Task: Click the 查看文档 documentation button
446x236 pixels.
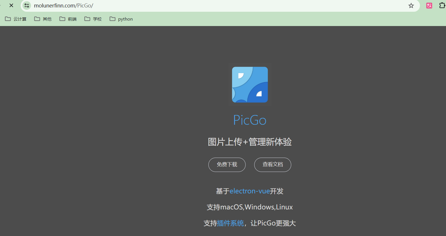Action: (272, 165)
